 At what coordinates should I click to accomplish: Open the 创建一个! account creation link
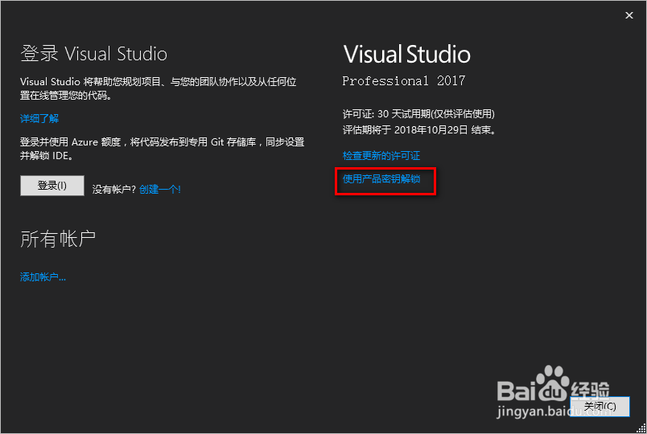click(159, 189)
